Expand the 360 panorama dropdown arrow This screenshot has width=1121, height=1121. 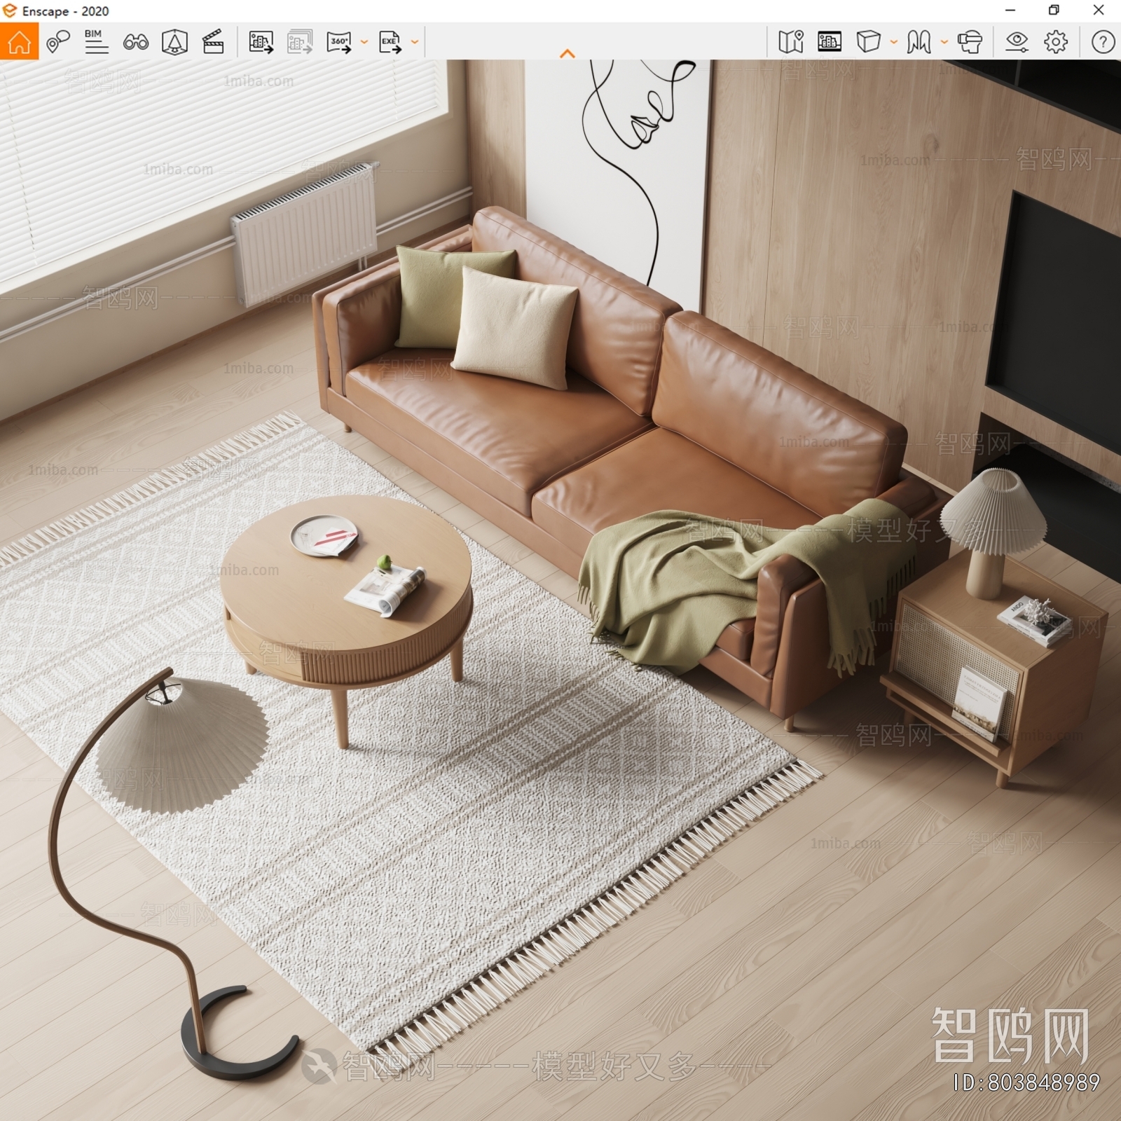(x=364, y=42)
